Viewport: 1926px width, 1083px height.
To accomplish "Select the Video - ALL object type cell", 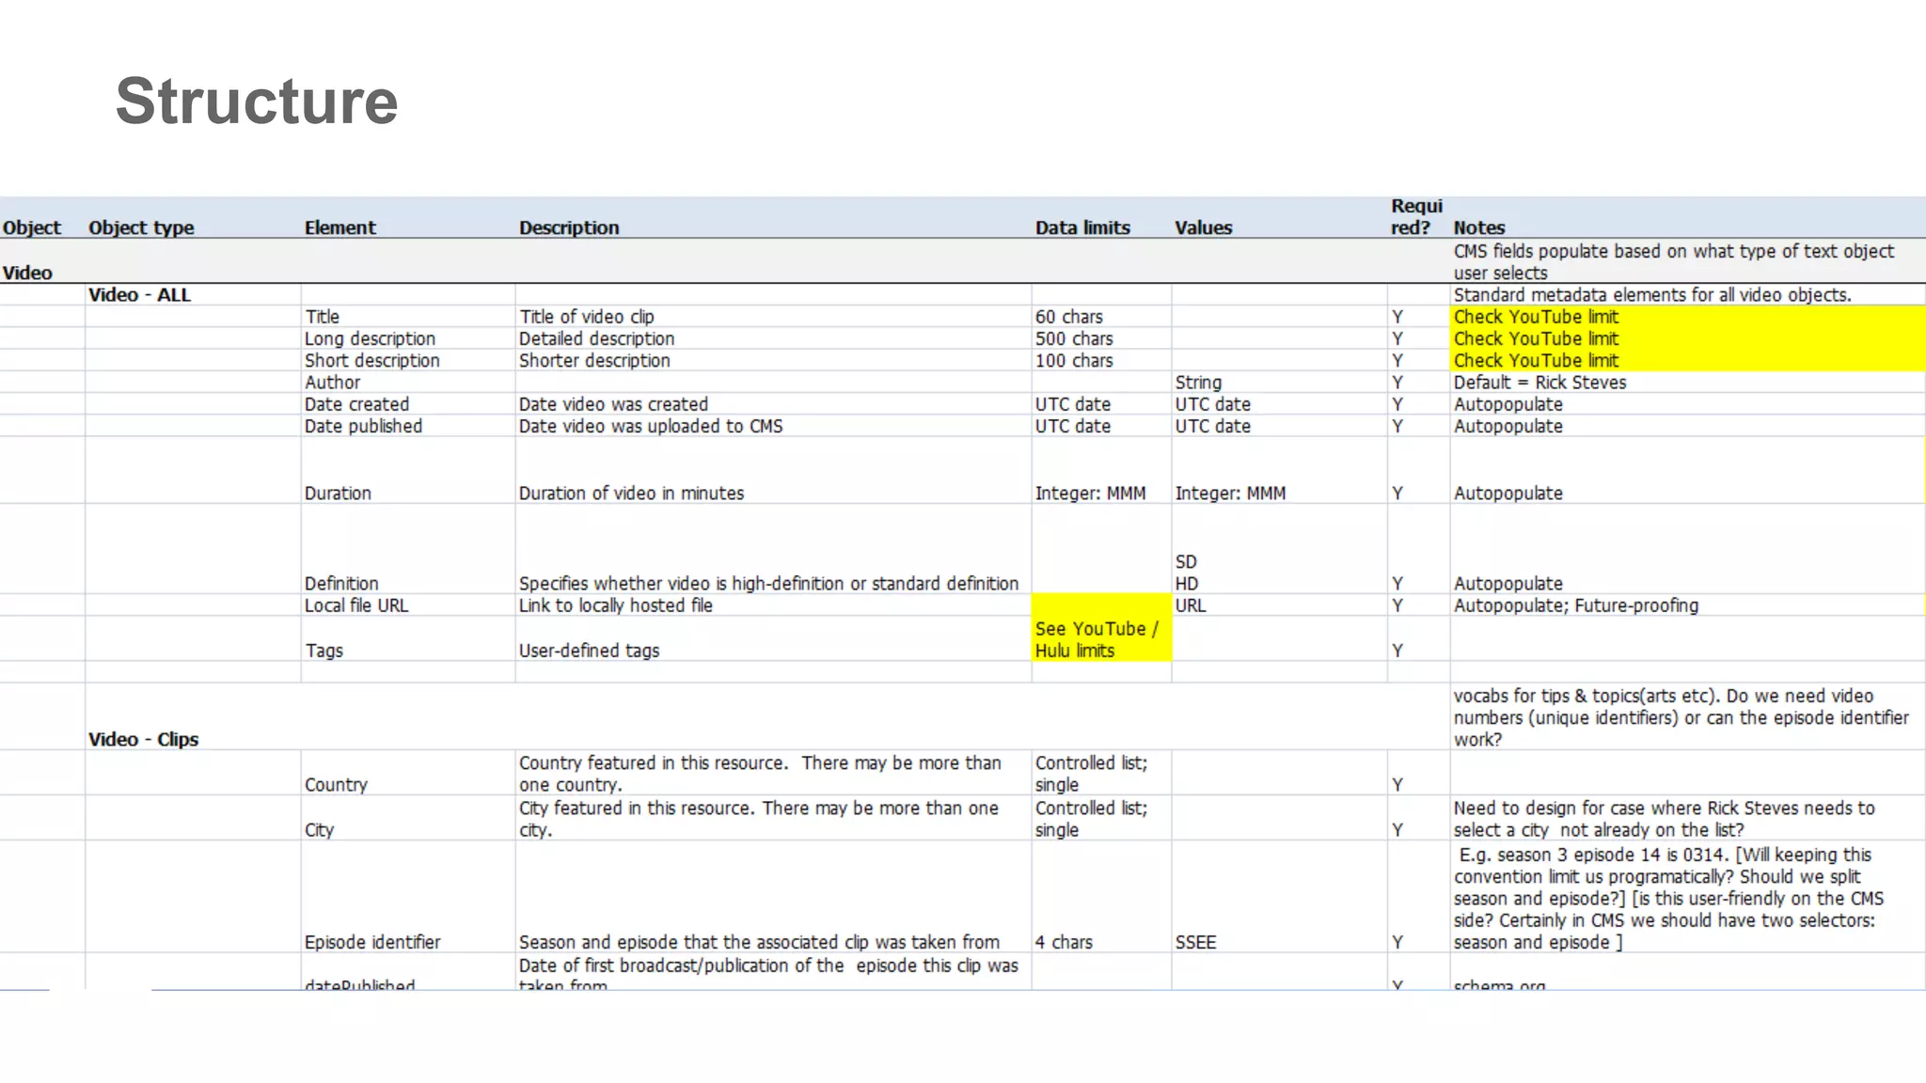I will pos(139,295).
